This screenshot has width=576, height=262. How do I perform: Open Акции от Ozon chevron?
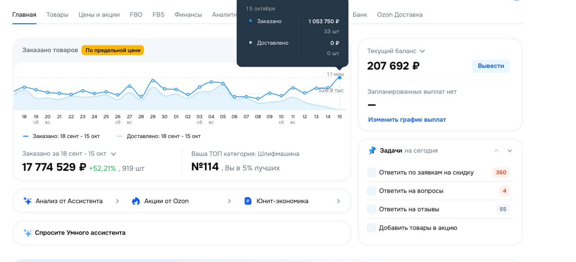pyautogui.click(x=229, y=201)
